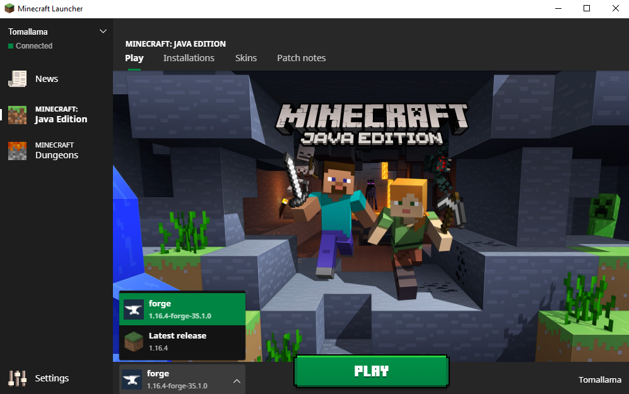Select Latest release 1.16.4 installation
Image resolution: width=629 pixels, height=394 pixels.
[182, 342]
